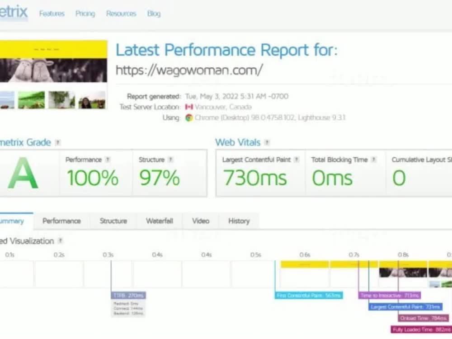Click the TTFB marker in the waterfall
The width and height of the screenshot is (452, 339).
[128, 295]
